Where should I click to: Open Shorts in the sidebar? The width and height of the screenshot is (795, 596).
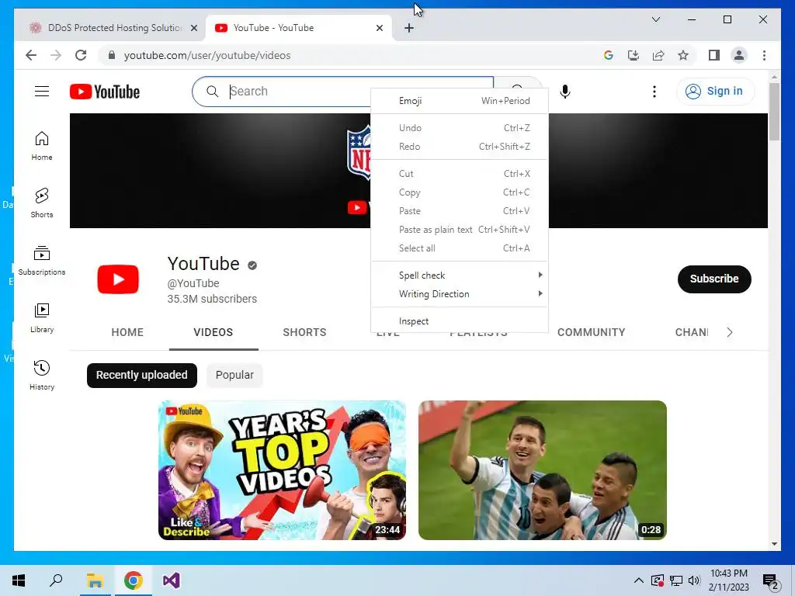click(x=42, y=203)
